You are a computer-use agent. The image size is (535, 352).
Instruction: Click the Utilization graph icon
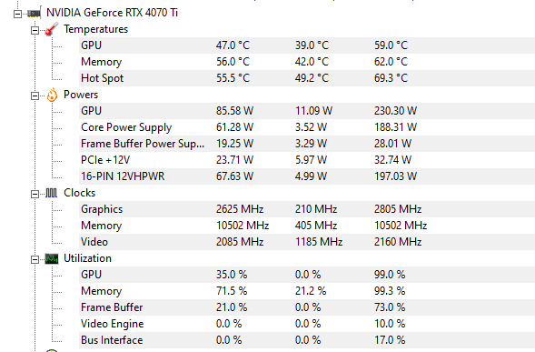(x=52, y=258)
